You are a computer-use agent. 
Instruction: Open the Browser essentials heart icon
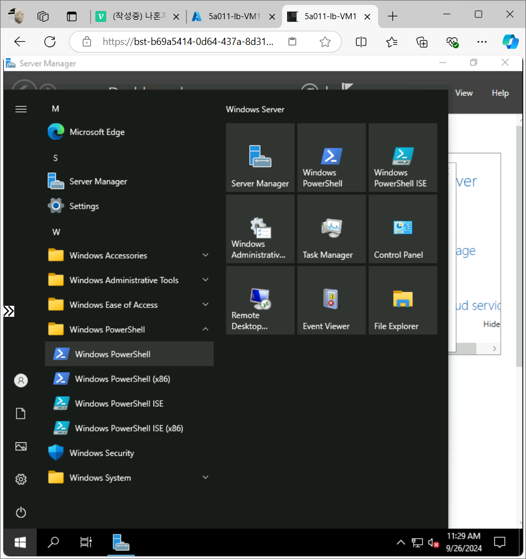coord(452,42)
